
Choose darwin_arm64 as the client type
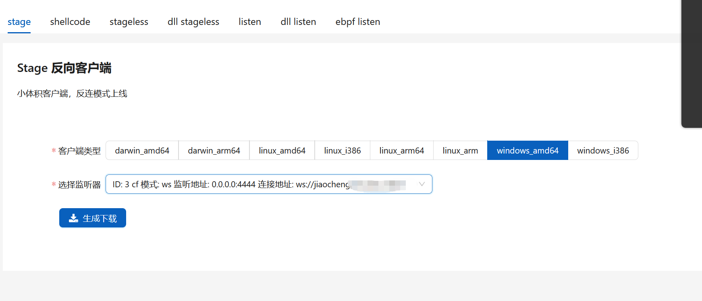tap(214, 151)
